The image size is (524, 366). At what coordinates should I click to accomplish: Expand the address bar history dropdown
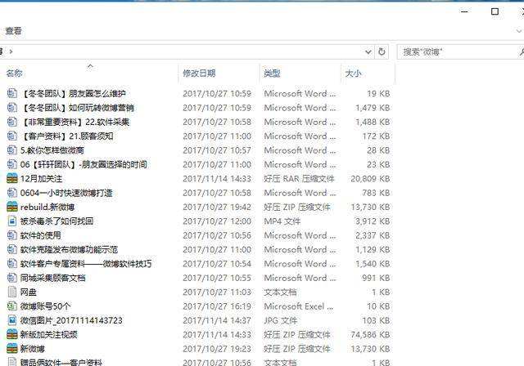point(368,51)
